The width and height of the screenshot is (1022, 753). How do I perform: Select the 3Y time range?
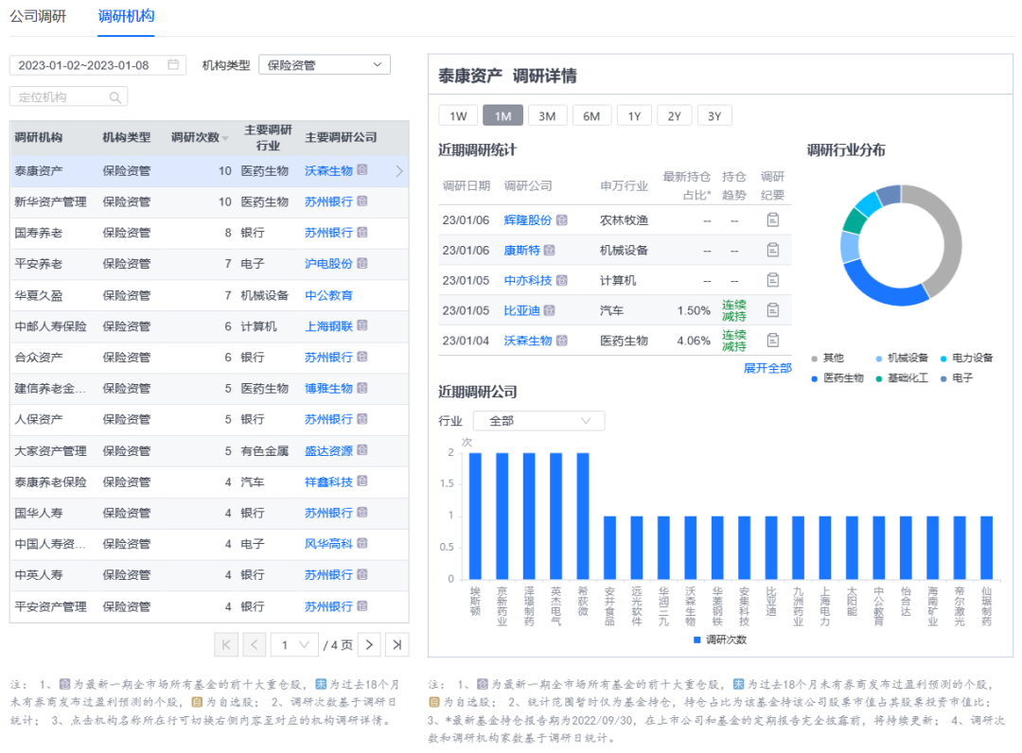[x=714, y=116]
